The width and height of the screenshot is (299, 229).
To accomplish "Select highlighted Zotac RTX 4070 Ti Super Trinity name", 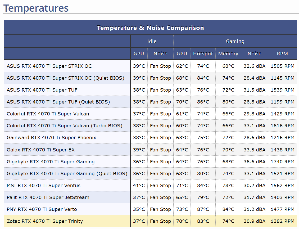I will [x=45, y=221].
